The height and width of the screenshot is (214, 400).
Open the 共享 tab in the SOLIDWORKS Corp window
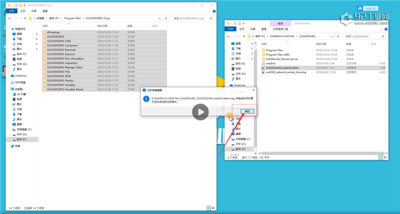pyautogui.click(x=34, y=11)
